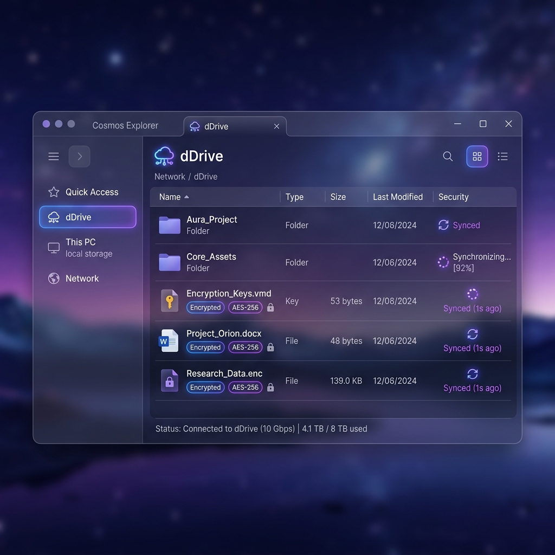Screen dimensions: 555x555
Task: Open the hamburger menu in sidebar
Action: point(54,157)
